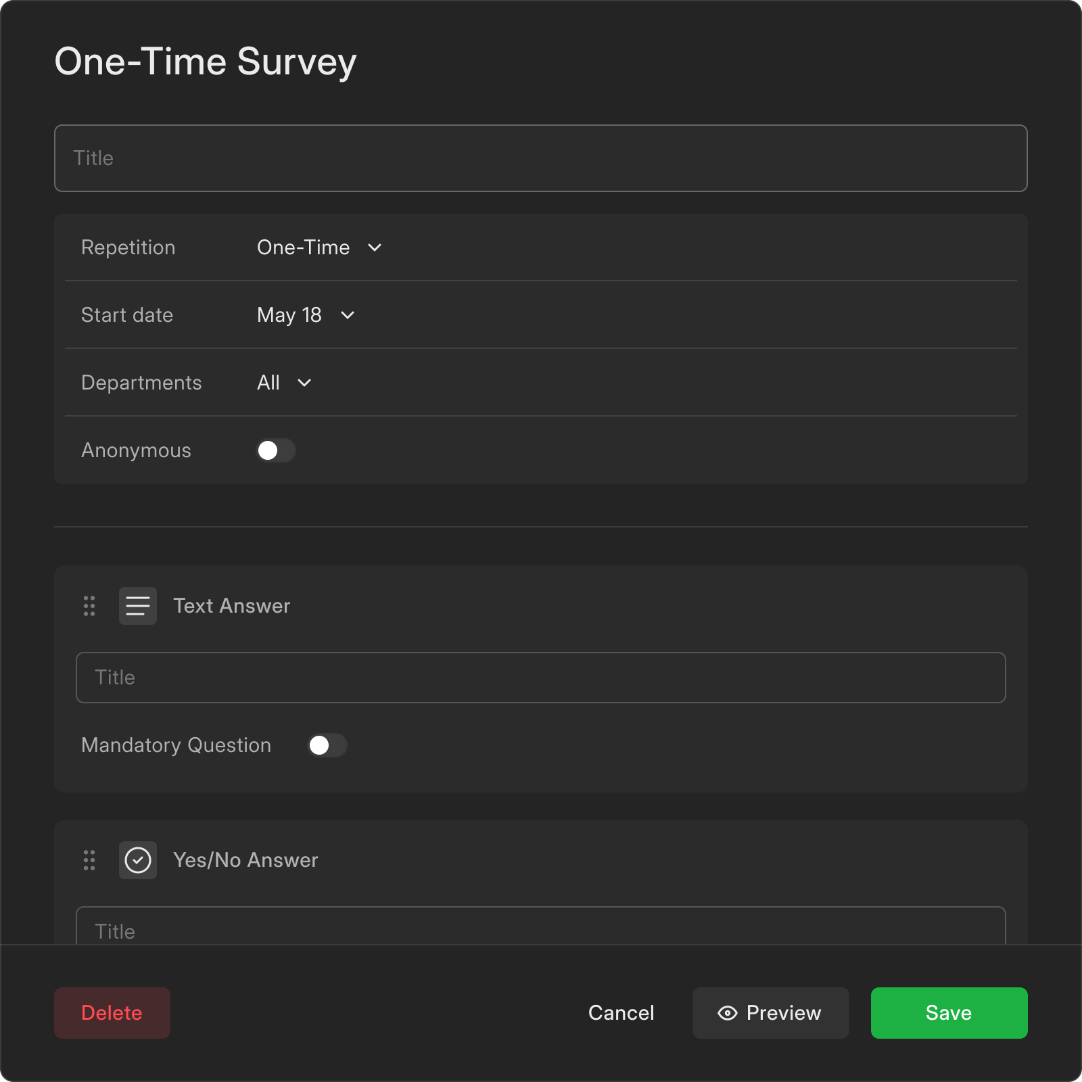Expand the Start date May 18 dropdown
The height and width of the screenshot is (1082, 1082).
tap(306, 315)
